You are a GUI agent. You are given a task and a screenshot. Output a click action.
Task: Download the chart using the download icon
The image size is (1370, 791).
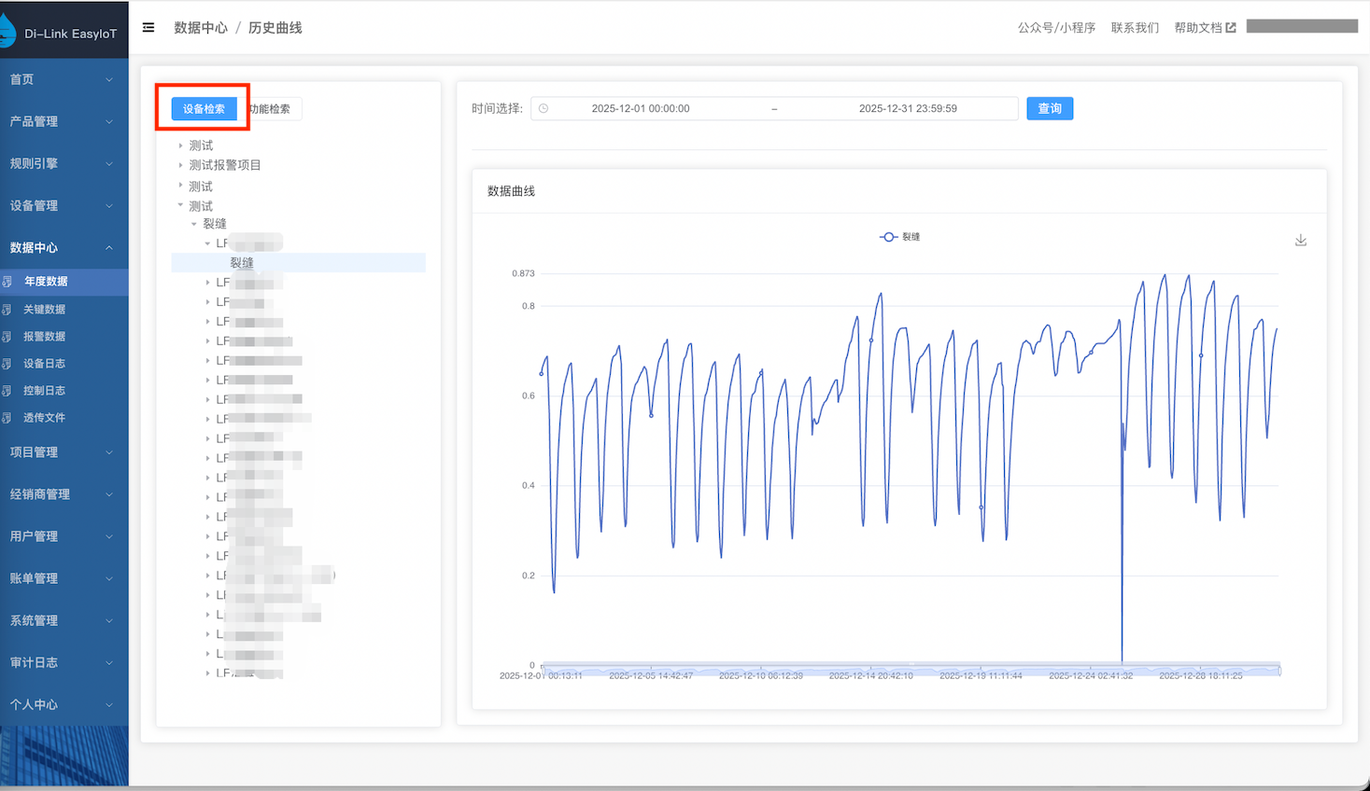[1300, 241]
